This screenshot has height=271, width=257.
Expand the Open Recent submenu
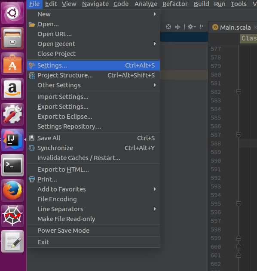(94, 44)
